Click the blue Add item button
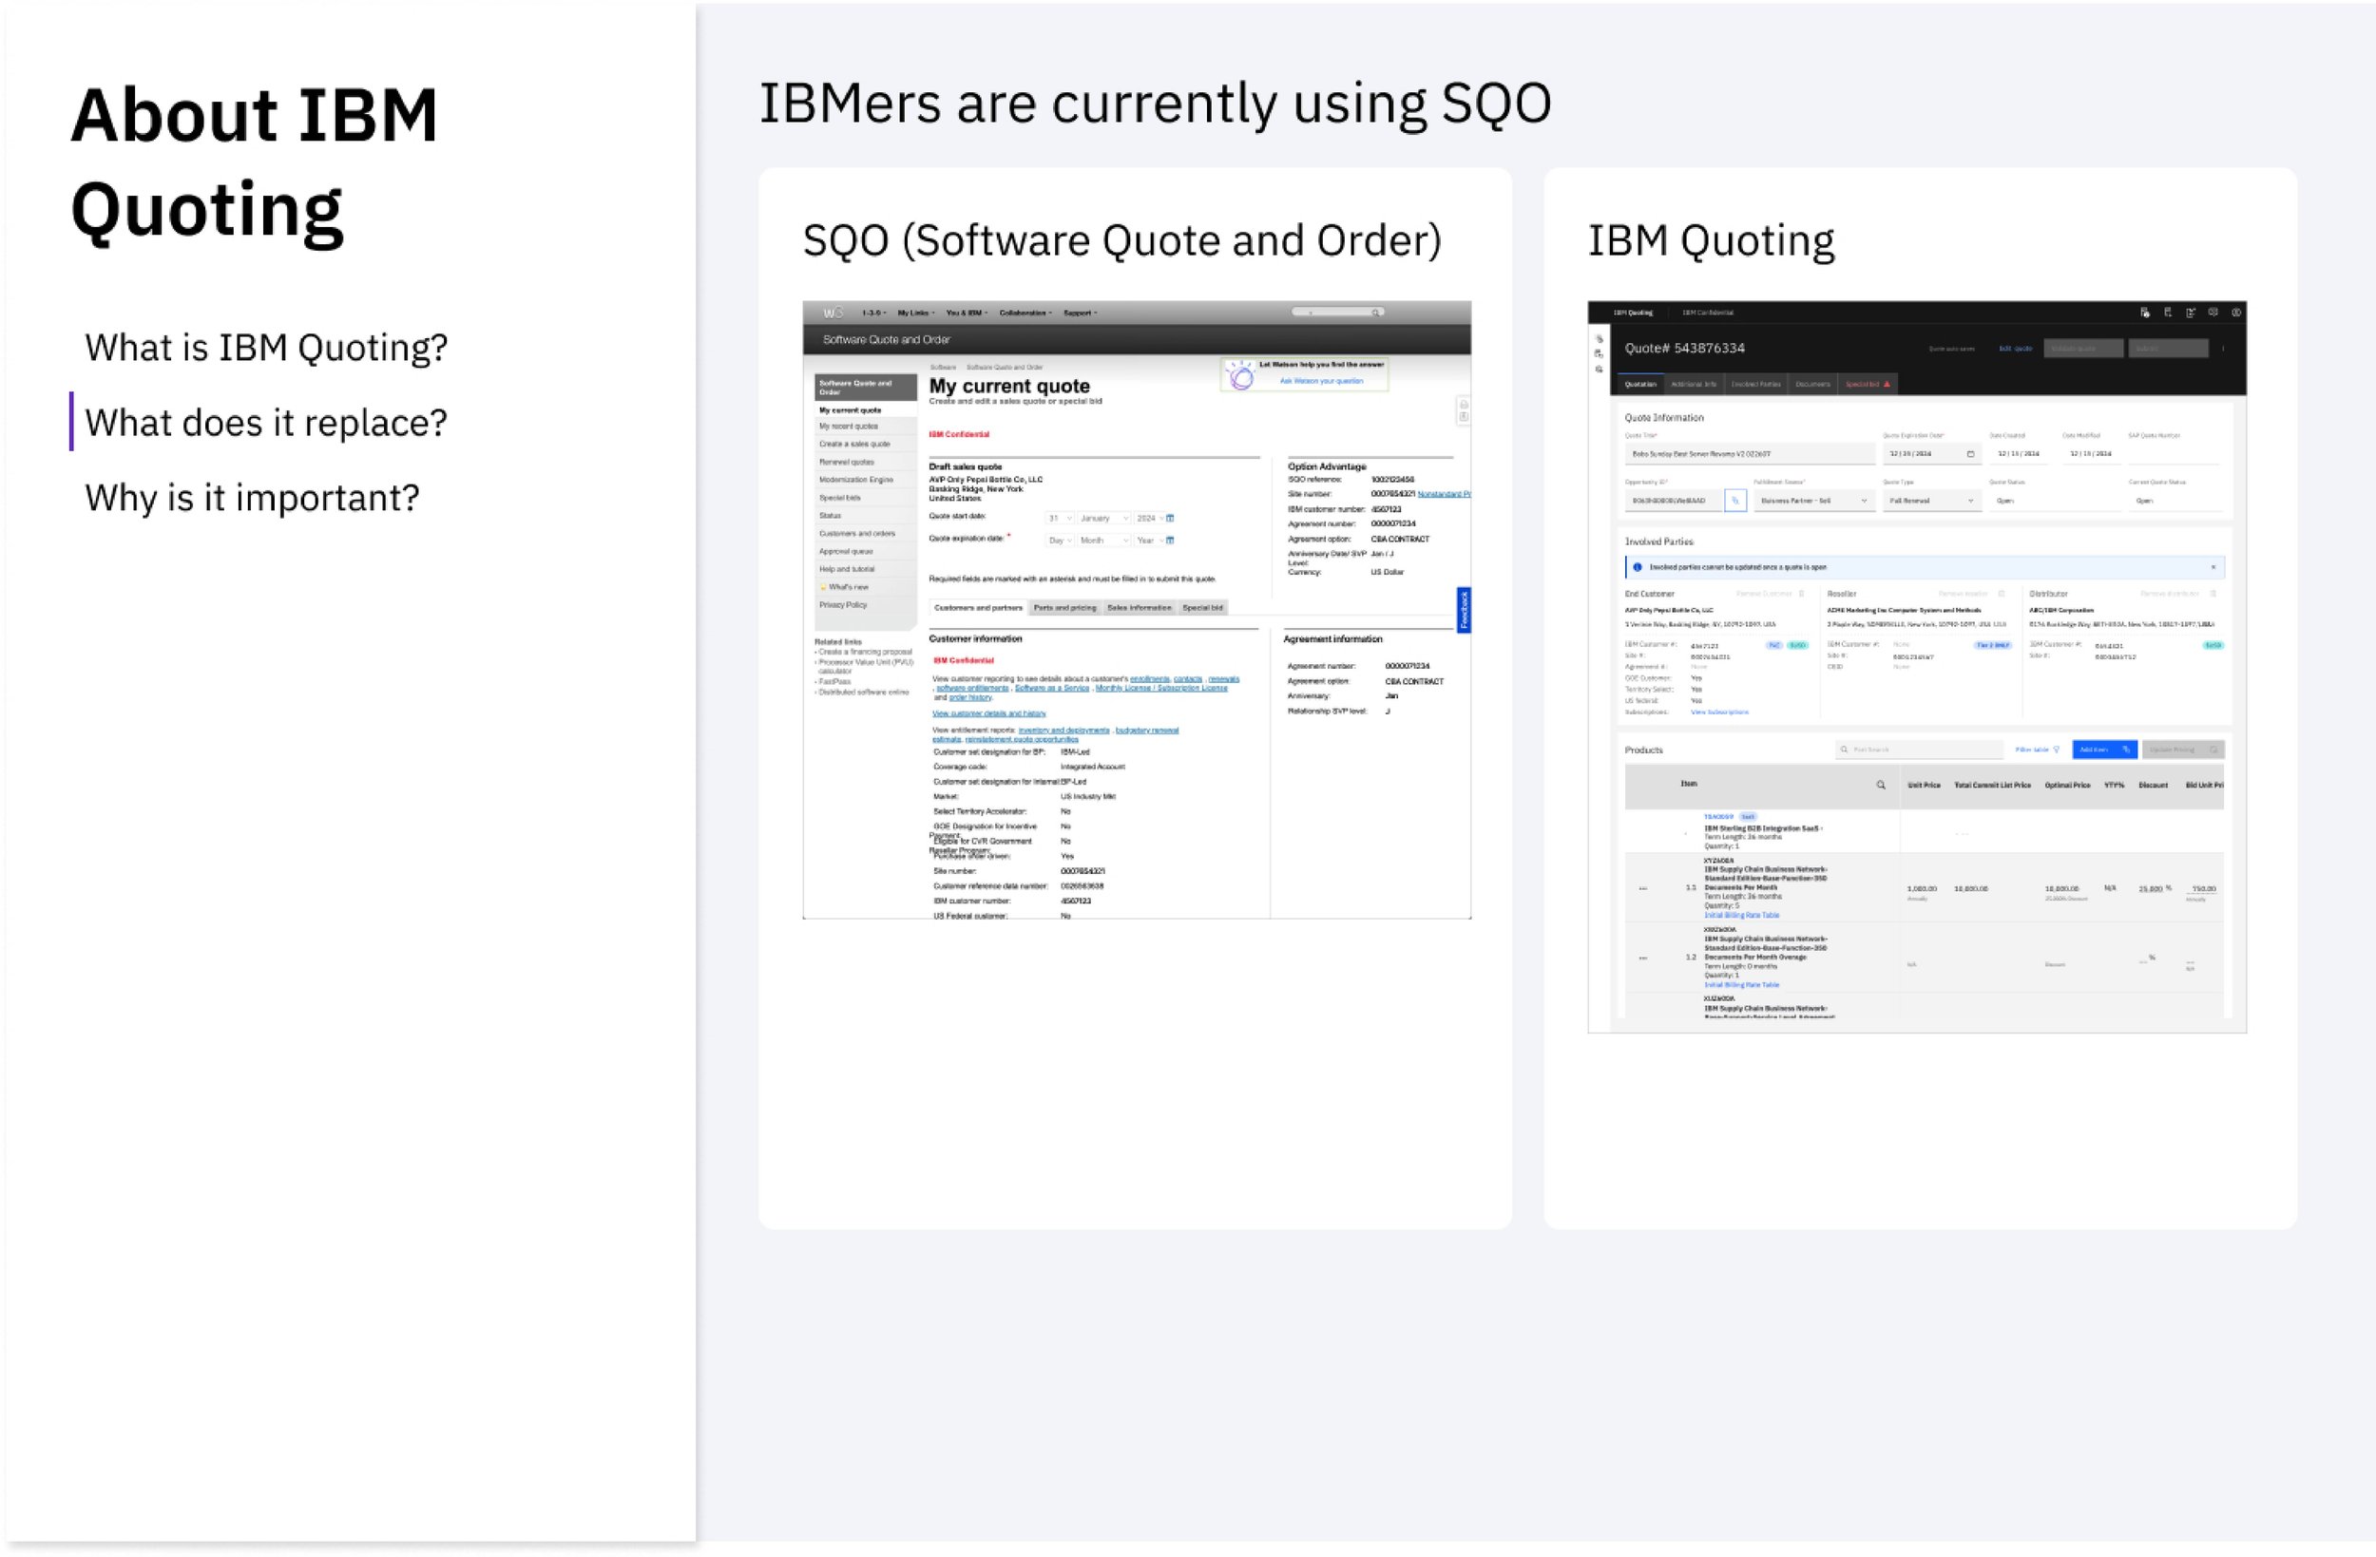Viewport: 2376px width, 1557px height. click(2104, 750)
